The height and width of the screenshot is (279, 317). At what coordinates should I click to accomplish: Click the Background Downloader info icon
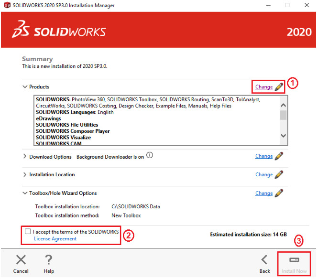coord(150,156)
